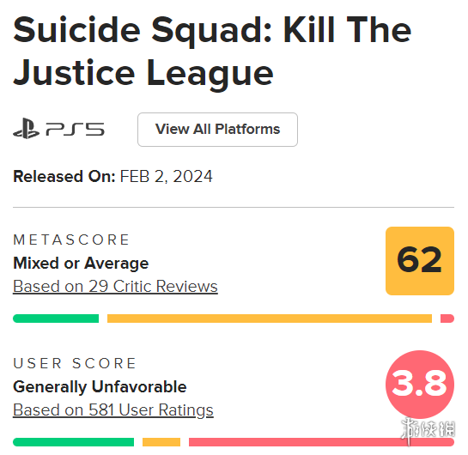Open the Based on 29 Critic Reviews link

point(115,287)
